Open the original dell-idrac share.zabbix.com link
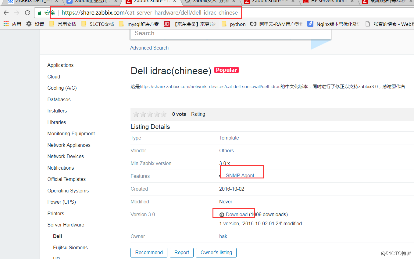Viewport: 414px width, 259px height. coord(210,87)
